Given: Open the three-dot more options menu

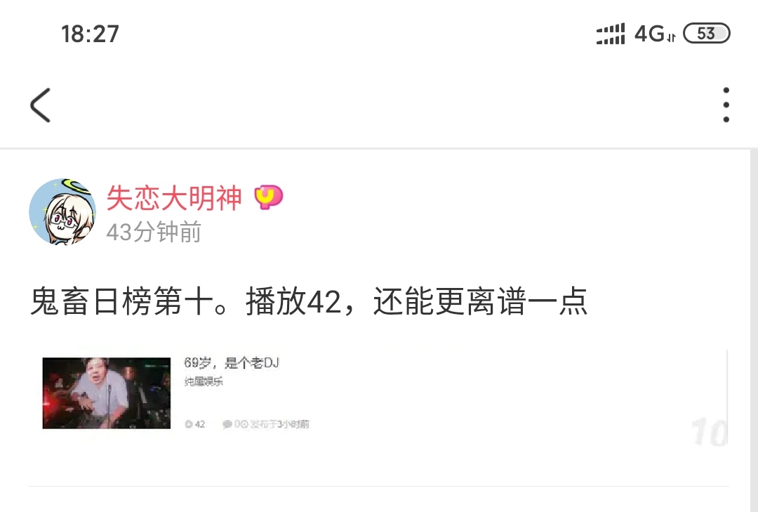Looking at the screenshot, I should pos(726,105).
